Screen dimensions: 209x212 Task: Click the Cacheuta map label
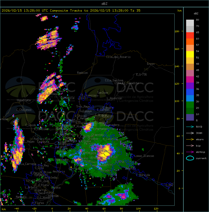pyautogui.click(x=43, y=142)
